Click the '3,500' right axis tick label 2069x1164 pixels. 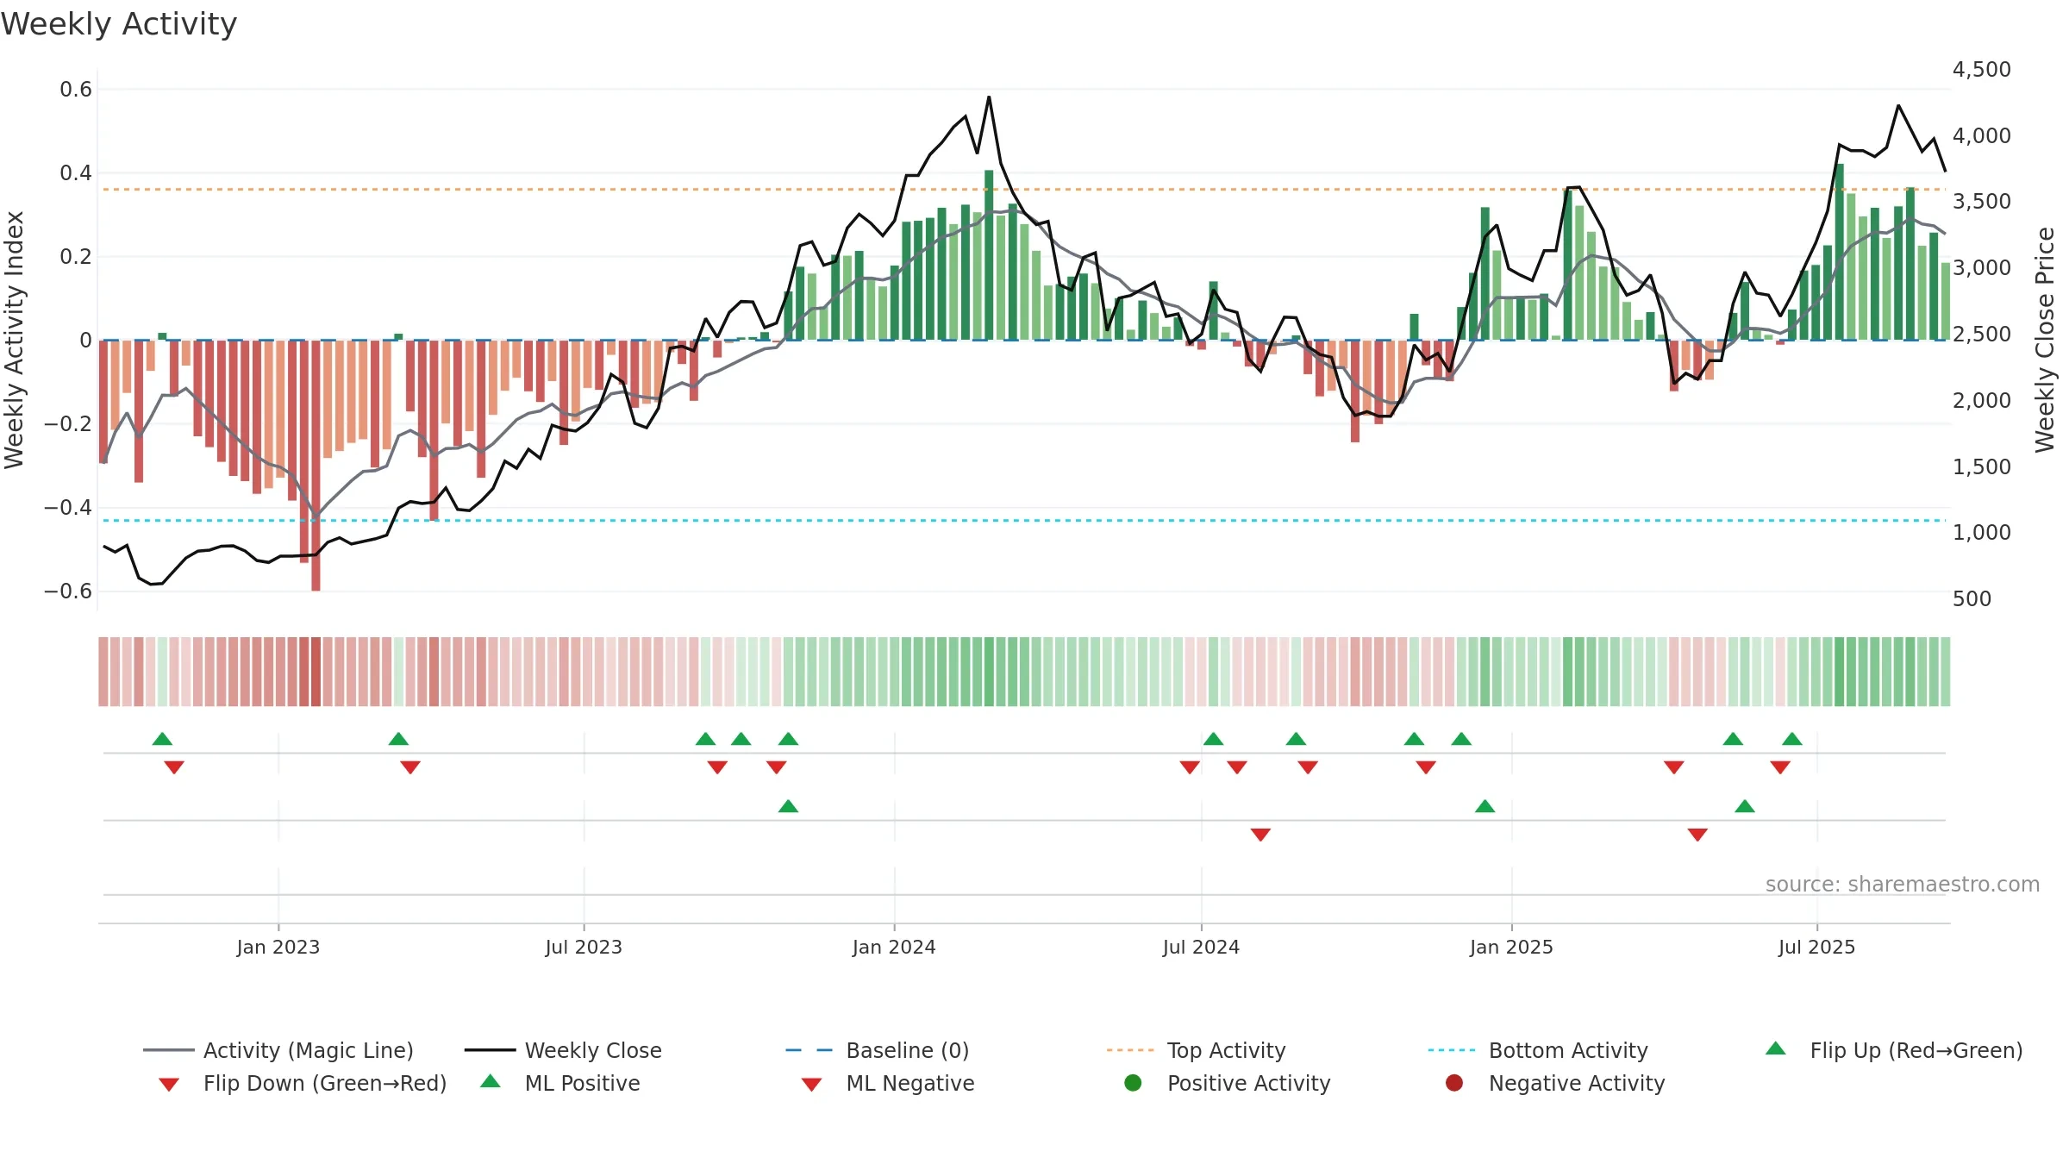coord(1982,201)
